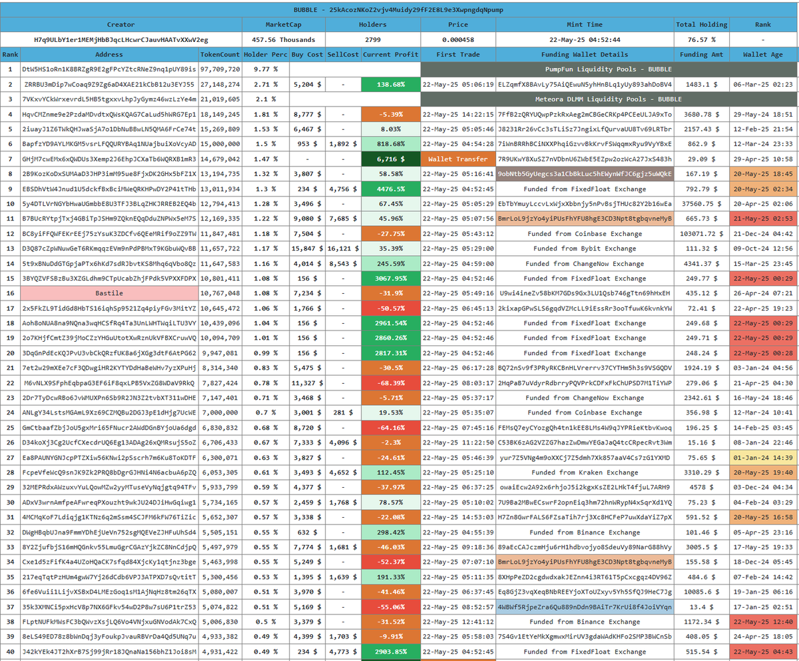Select the gray funding wallet 9obNtb5GyUegcs3a1CbBkLuc5hEWynWfJC6gjz5uWQkE
The width and height of the screenshot is (799, 661).
pos(584,174)
